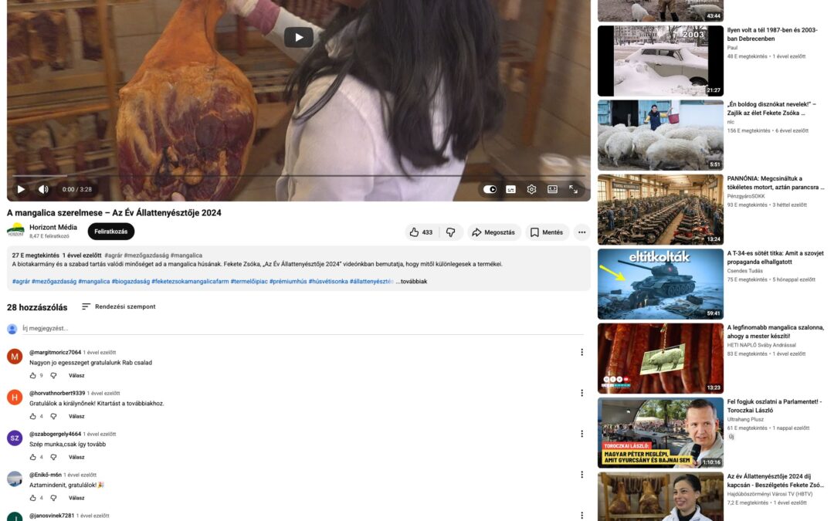
Task: Open Horizont Média channel name link
Action: tap(53, 227)
